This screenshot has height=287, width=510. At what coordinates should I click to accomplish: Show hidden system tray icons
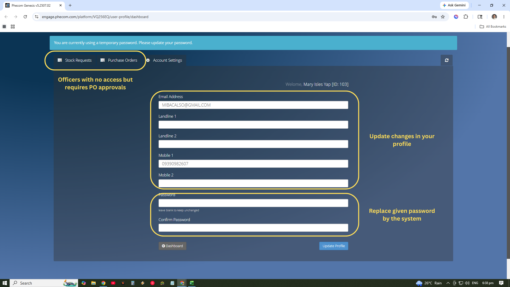coord(448,283)
